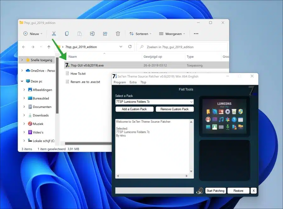Click the Renam .ee to .exe.txt file icon
This screenshot has width=283, height=209.
click(x=67, y=82)
